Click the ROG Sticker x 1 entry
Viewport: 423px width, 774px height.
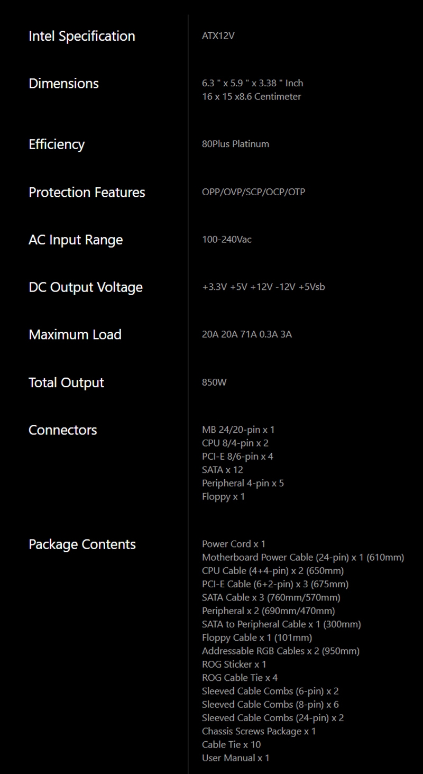tap(234, 664)
